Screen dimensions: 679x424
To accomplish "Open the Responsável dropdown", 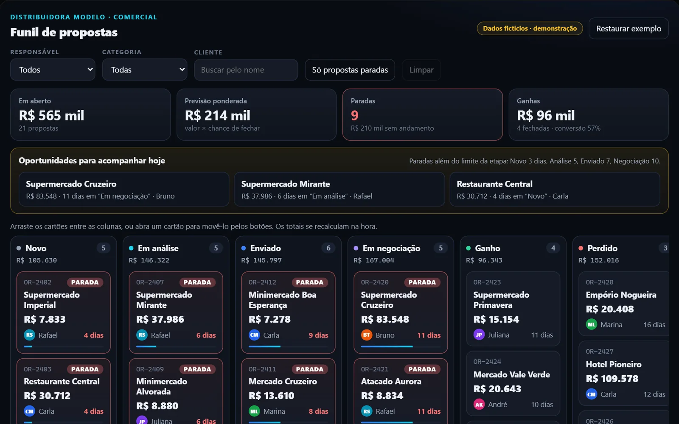I will click(53, 70).
